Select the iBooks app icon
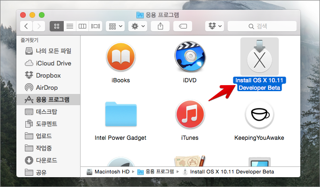The image size is (320, 187). [x=121, y=57]
